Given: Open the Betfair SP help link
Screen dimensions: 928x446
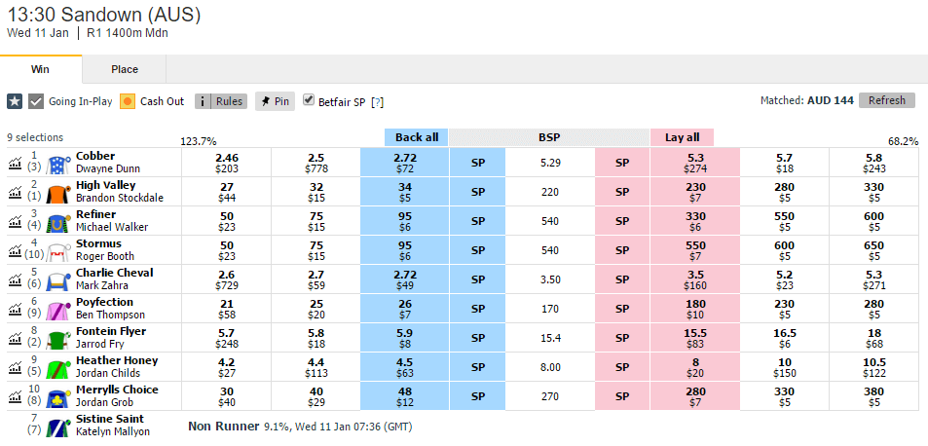Looking at the screenshot, I should coord(377,102).
